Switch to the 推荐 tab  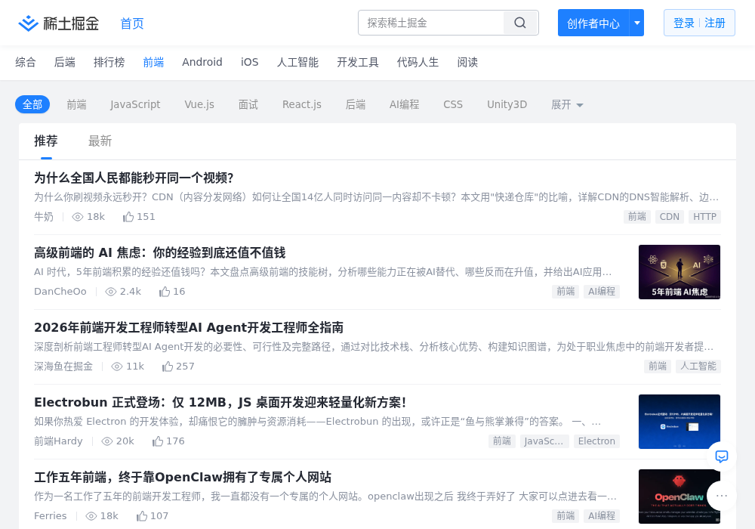pos(46,141)
